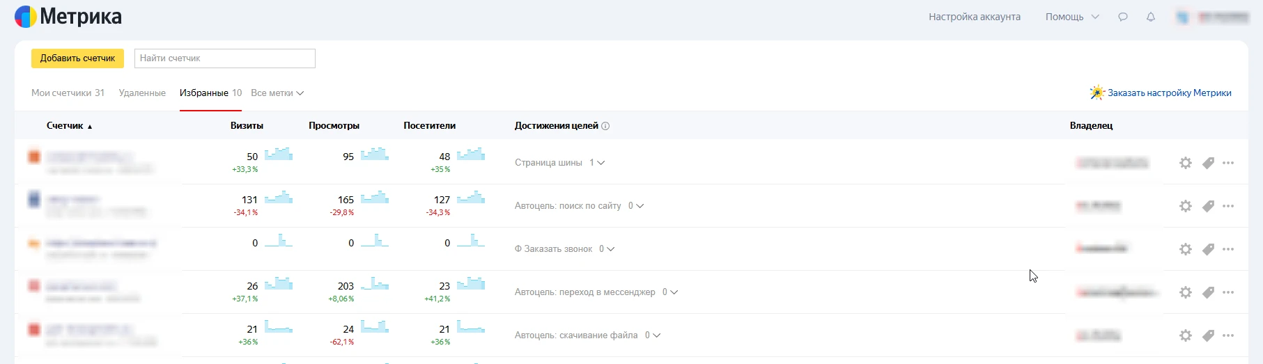Open the user account avatar
This screenshot has height=364, width=1263.
[1183, 17]
